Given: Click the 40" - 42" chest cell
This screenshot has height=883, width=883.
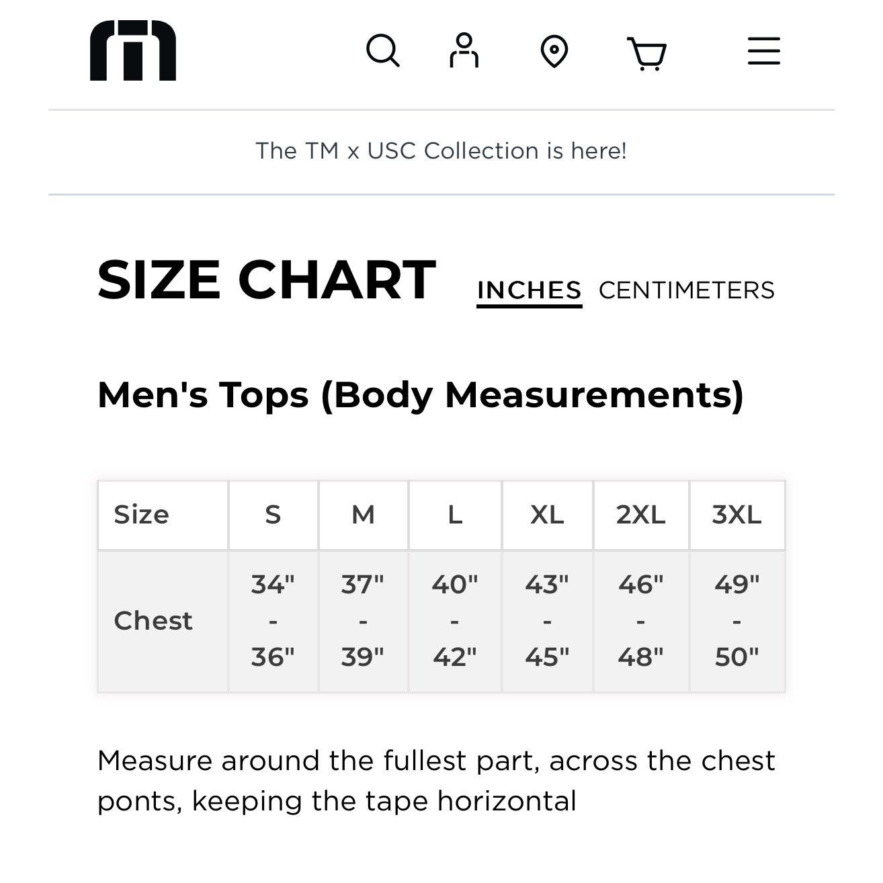Looking at the screenshot, I should click(x=455, y=621).
